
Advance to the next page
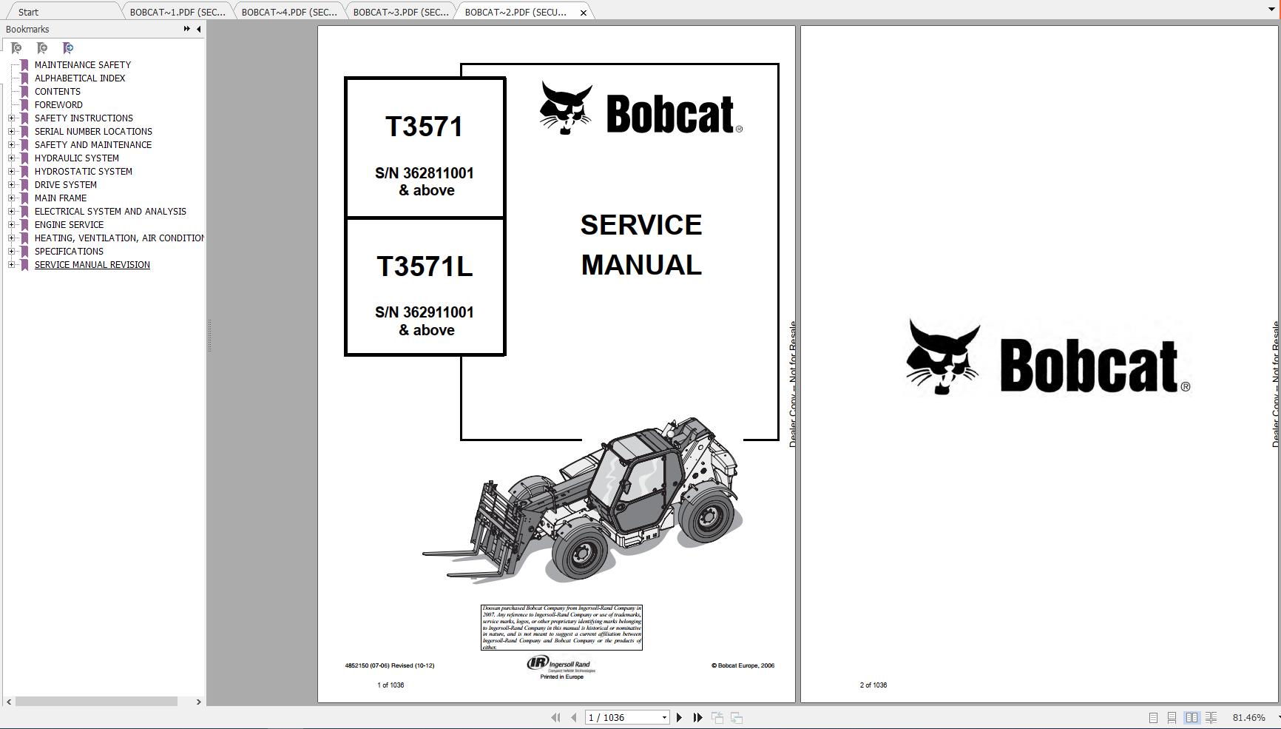(x=679, y=717)
